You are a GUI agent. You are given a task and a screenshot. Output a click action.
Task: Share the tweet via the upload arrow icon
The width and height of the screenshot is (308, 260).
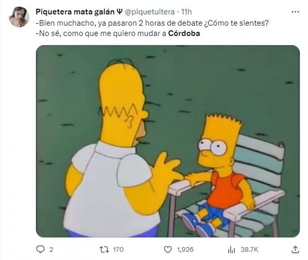(x=295, y=249)
